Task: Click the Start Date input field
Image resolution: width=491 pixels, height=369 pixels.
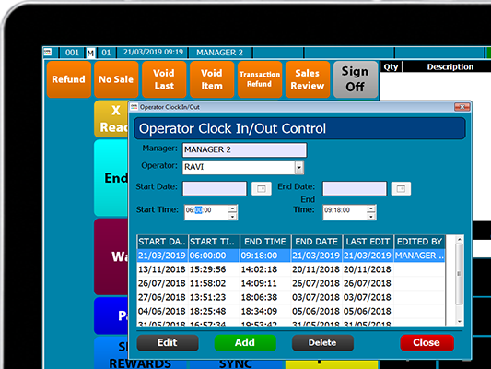Action: click(215, 189)
